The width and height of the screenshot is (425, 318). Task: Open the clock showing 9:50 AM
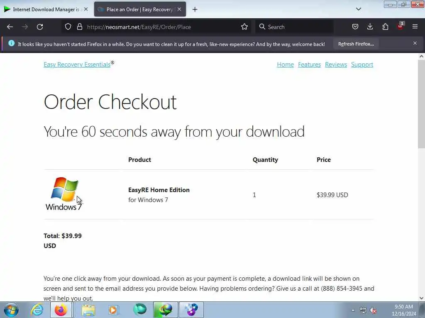[404, 310]
